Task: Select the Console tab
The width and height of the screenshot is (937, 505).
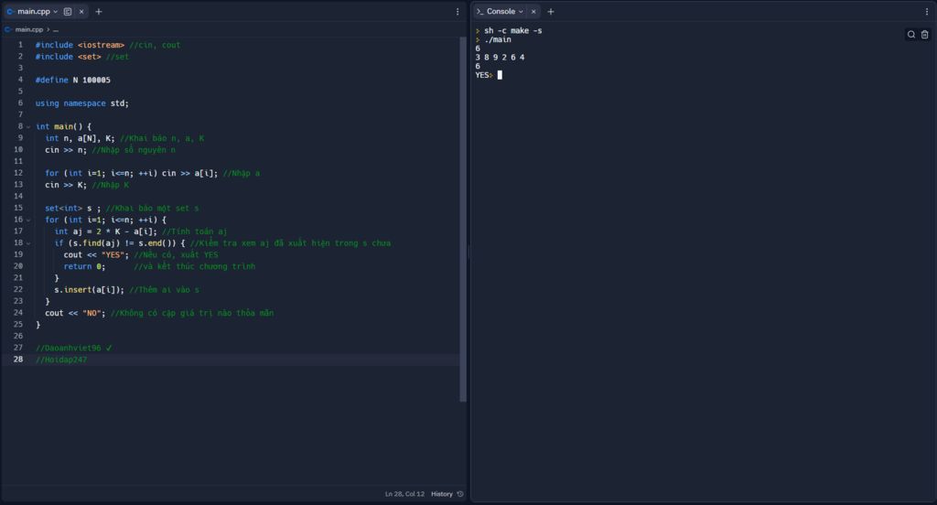Action: click(499, 12)
